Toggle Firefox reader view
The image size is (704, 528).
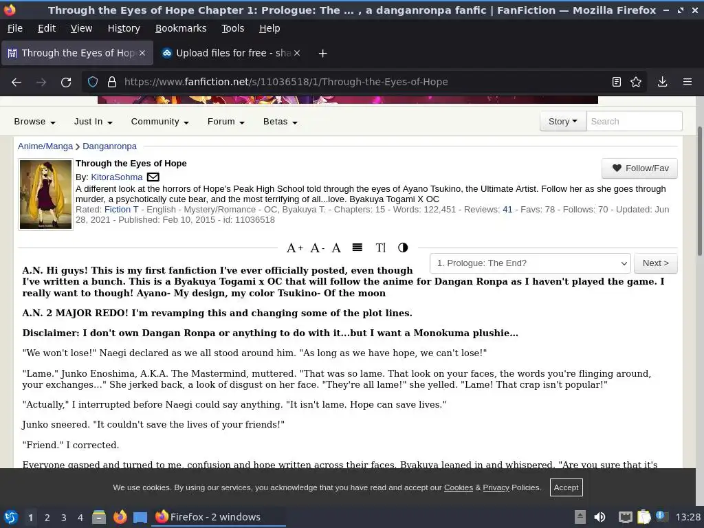617,82
